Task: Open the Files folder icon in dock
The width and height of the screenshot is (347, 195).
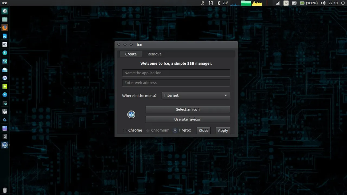Action: tap(5, 19)
